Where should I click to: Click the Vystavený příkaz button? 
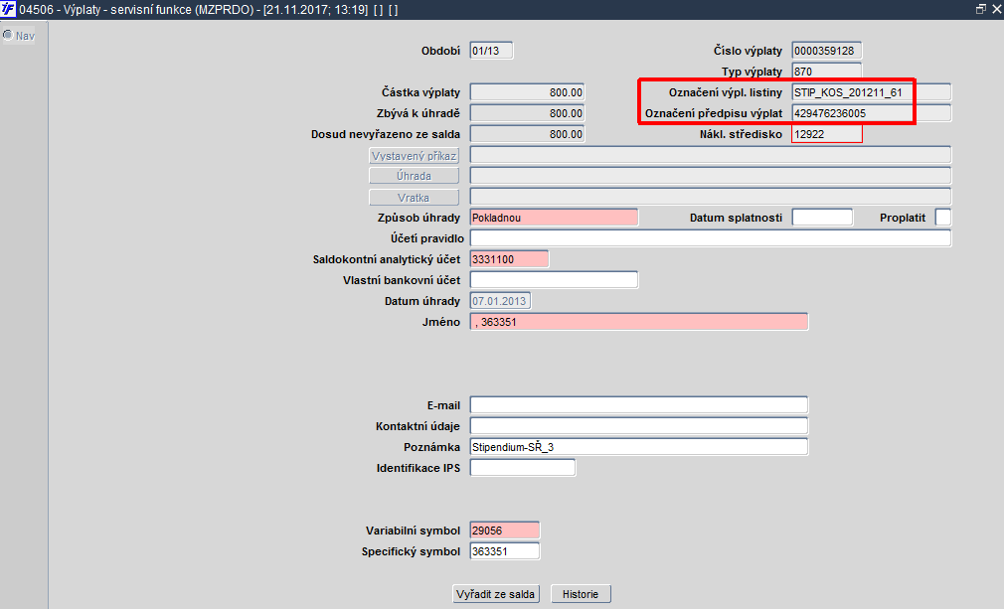coord(415,155)
